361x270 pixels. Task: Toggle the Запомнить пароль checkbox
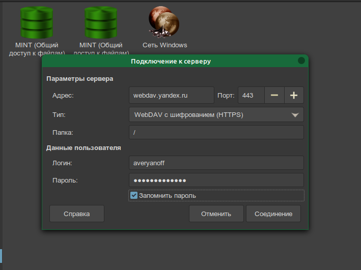[x=134, y=195]
